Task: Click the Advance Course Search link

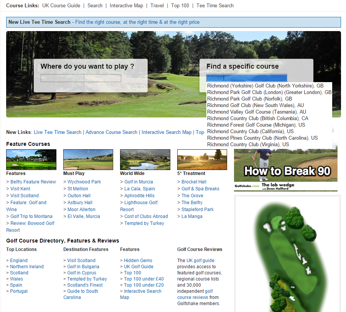Action: pyautogui.click(x=111, y=132)
